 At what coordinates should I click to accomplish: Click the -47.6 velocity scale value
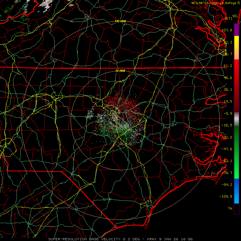point(227,149)
